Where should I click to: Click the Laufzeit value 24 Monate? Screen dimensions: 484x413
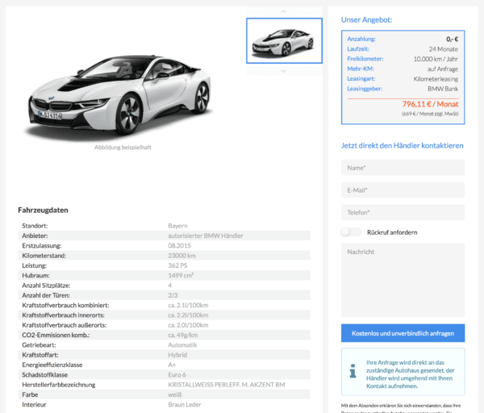click(x=443, y=49)
